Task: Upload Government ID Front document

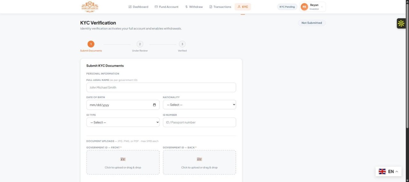Action: point(123,162)
